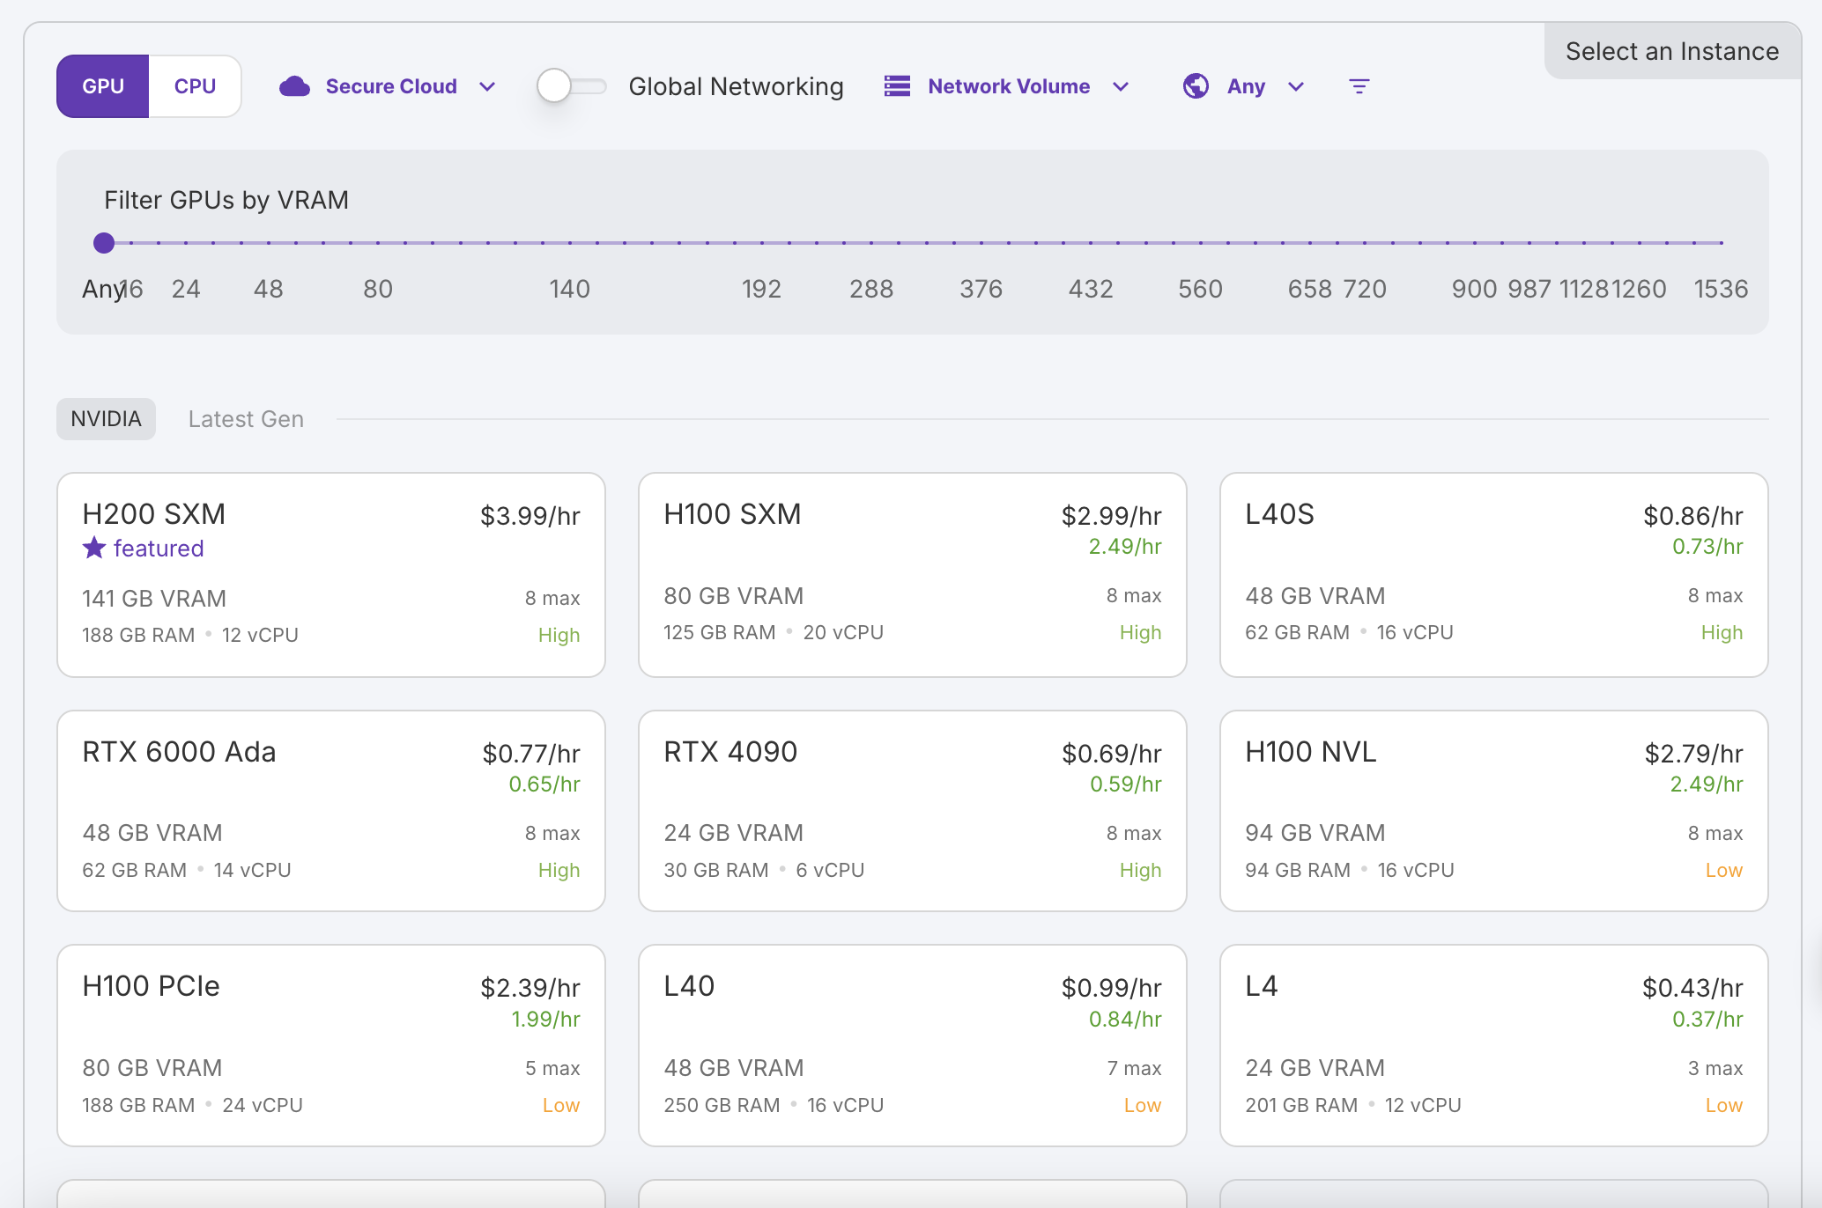Click the Network Volume storage icon

pos(897,86)
